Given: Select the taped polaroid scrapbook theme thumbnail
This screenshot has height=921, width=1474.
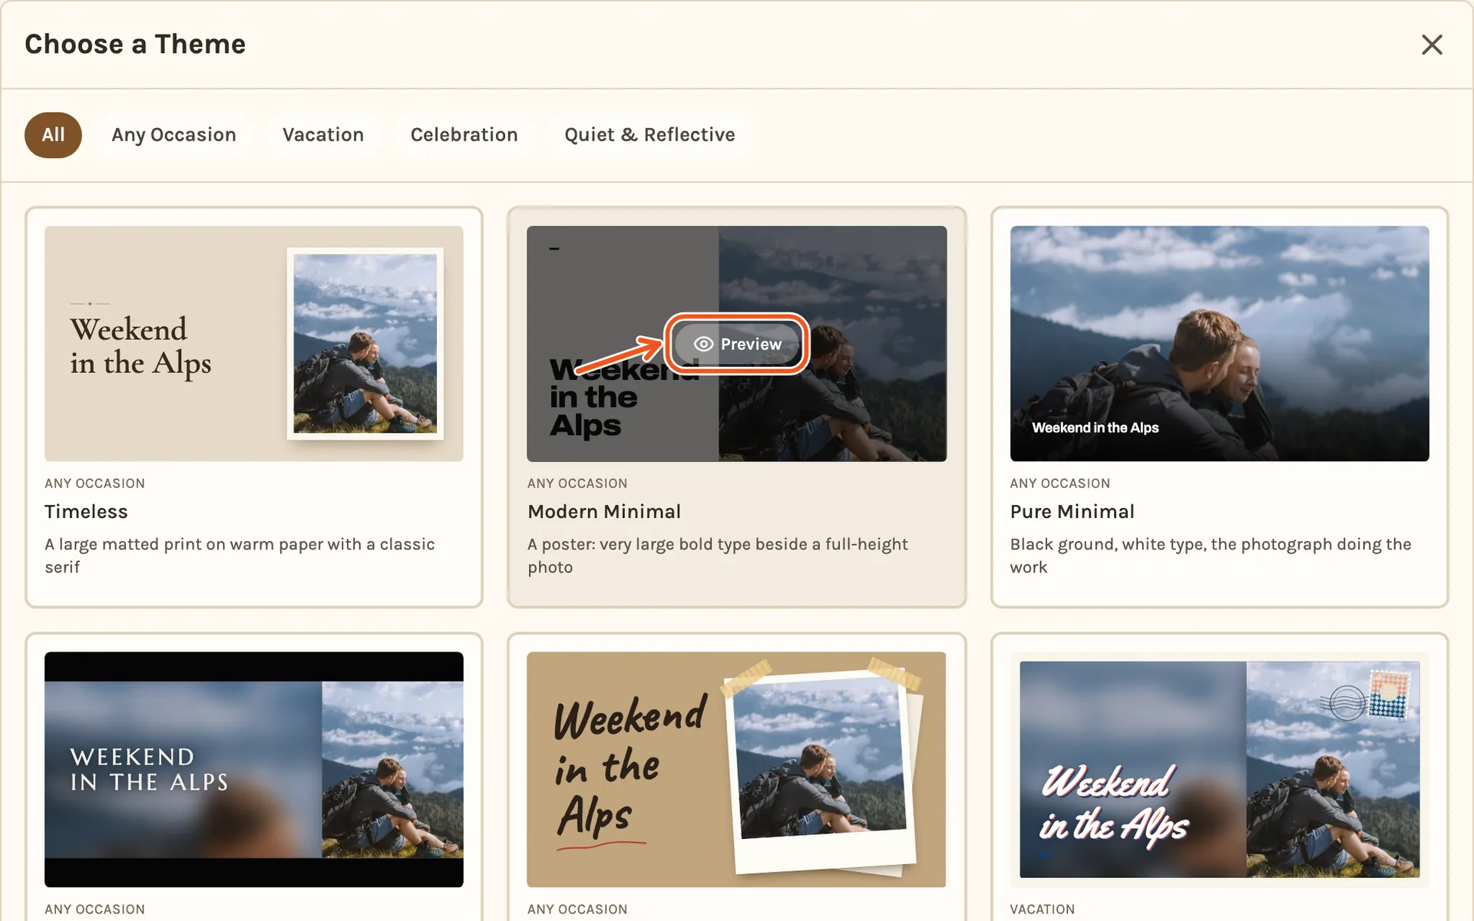Looking at the screenshot, I should [736, 769].
